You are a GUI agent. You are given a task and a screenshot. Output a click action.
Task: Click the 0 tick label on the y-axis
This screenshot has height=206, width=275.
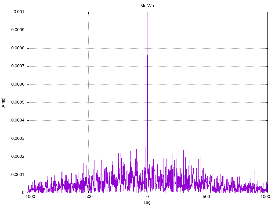[23, 193]
